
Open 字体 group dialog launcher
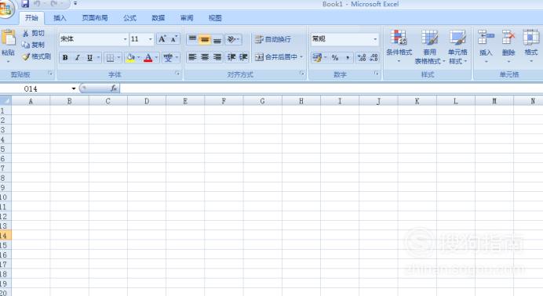click(177, 74)
